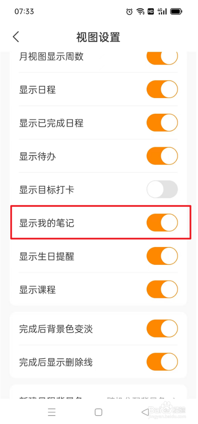Toggle the 显示课程 switch
Image resolution: width=198 pixels, height=424 pixels.
coord(162,289)
